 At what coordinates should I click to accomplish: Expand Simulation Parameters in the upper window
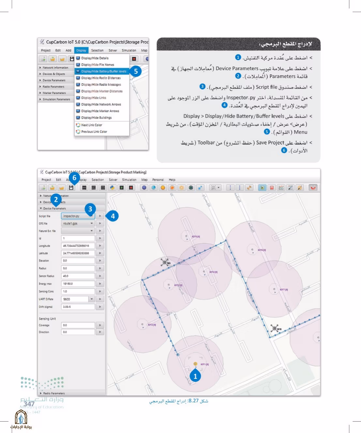[56, 99]
